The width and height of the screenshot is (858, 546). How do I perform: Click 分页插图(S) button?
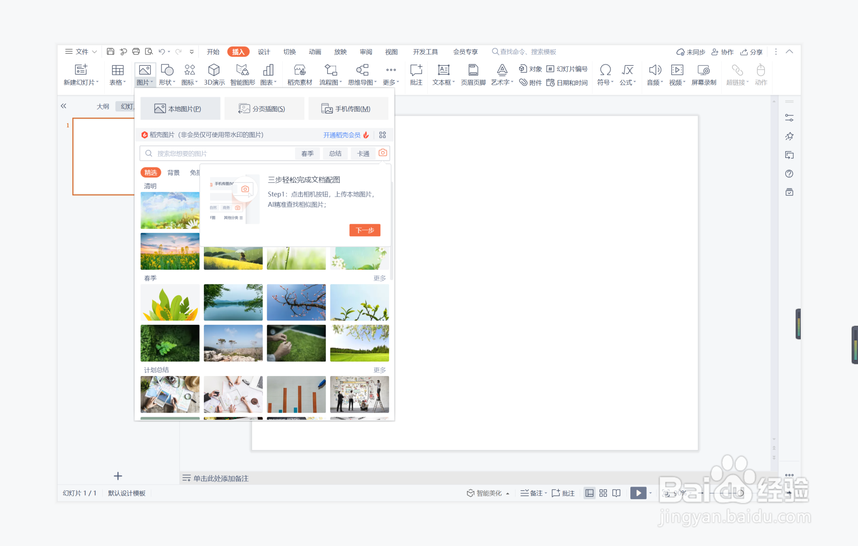point(264,108)
